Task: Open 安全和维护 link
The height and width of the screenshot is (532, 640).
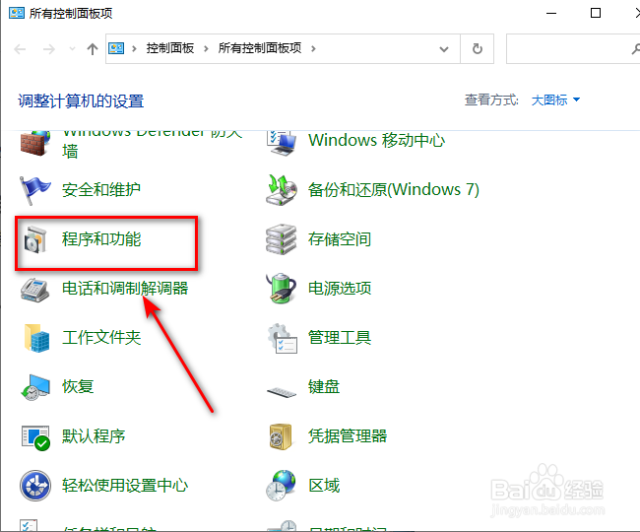Action: [x=101, y=190]
